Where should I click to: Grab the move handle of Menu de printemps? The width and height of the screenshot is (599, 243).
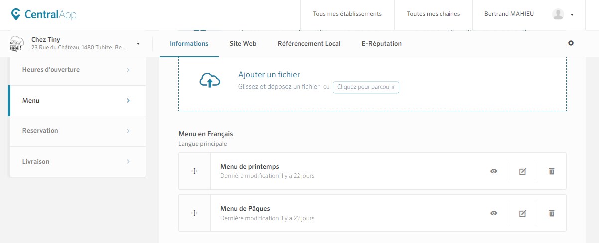(x=194, y=171)
